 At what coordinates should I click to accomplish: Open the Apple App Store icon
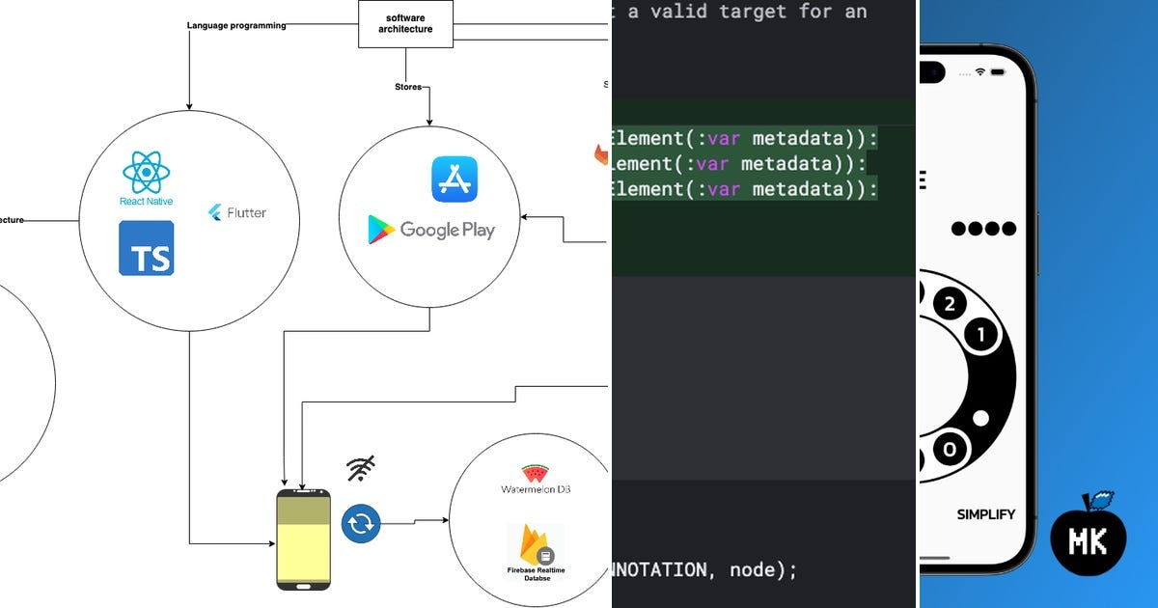455,178
